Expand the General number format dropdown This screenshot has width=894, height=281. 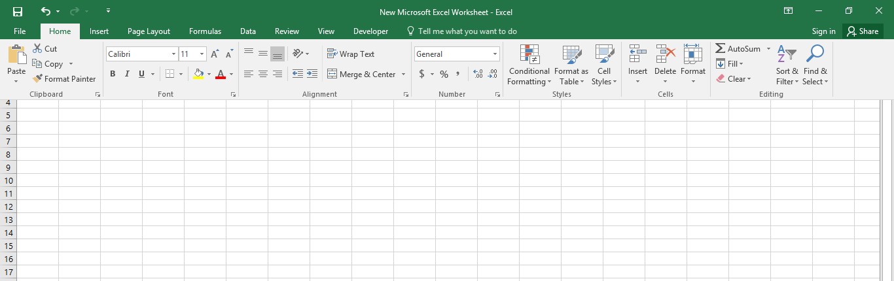click(495, 54)
